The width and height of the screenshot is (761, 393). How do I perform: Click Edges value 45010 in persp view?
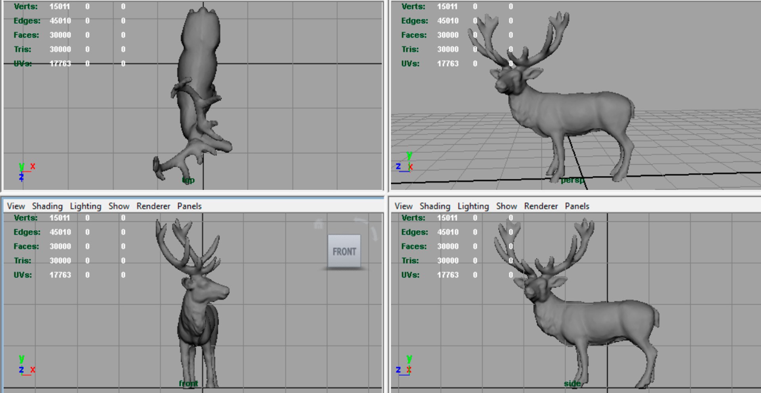(448, 21)
